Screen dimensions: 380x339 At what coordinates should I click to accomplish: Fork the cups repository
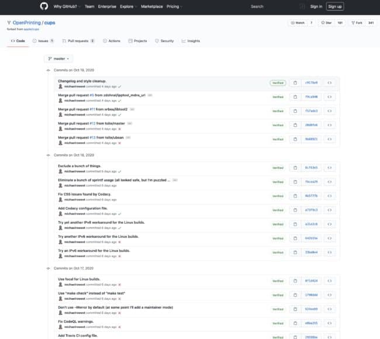pyautogui.click(x=357, y=23)
